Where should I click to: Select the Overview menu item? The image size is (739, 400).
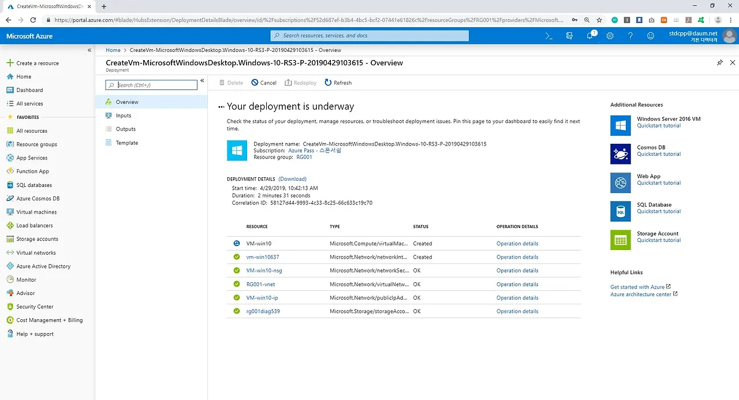pos(151,102)
